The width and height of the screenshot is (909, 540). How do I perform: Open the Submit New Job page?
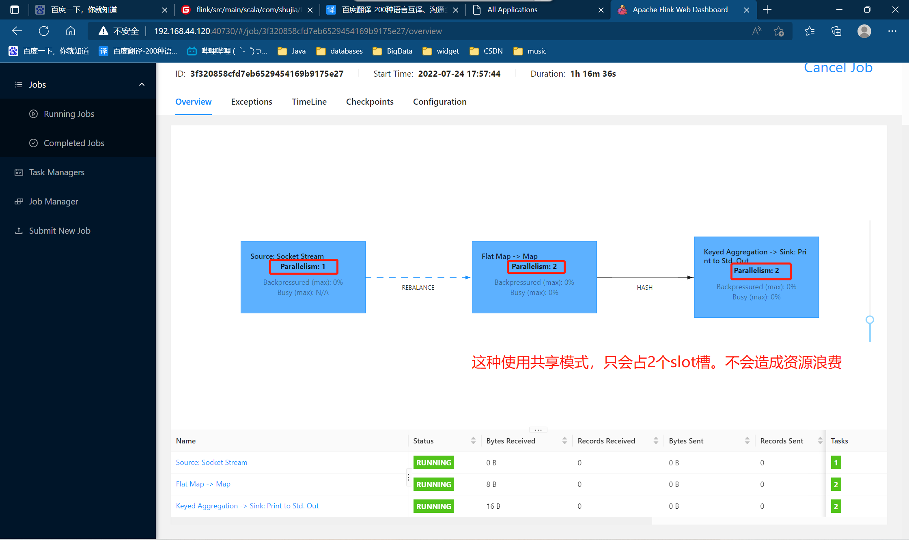(x=60, y=230)
